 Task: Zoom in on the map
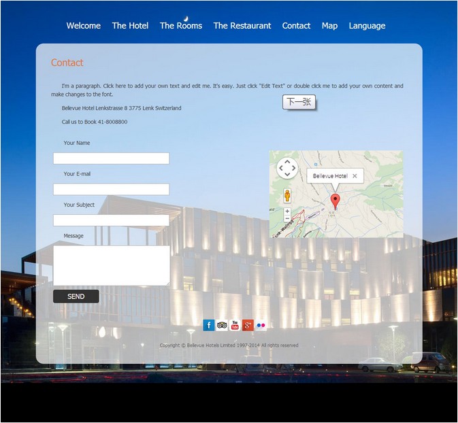287,211
